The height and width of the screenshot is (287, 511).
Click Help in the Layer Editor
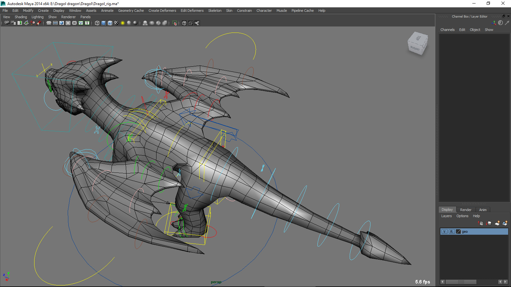coord(476,216)
